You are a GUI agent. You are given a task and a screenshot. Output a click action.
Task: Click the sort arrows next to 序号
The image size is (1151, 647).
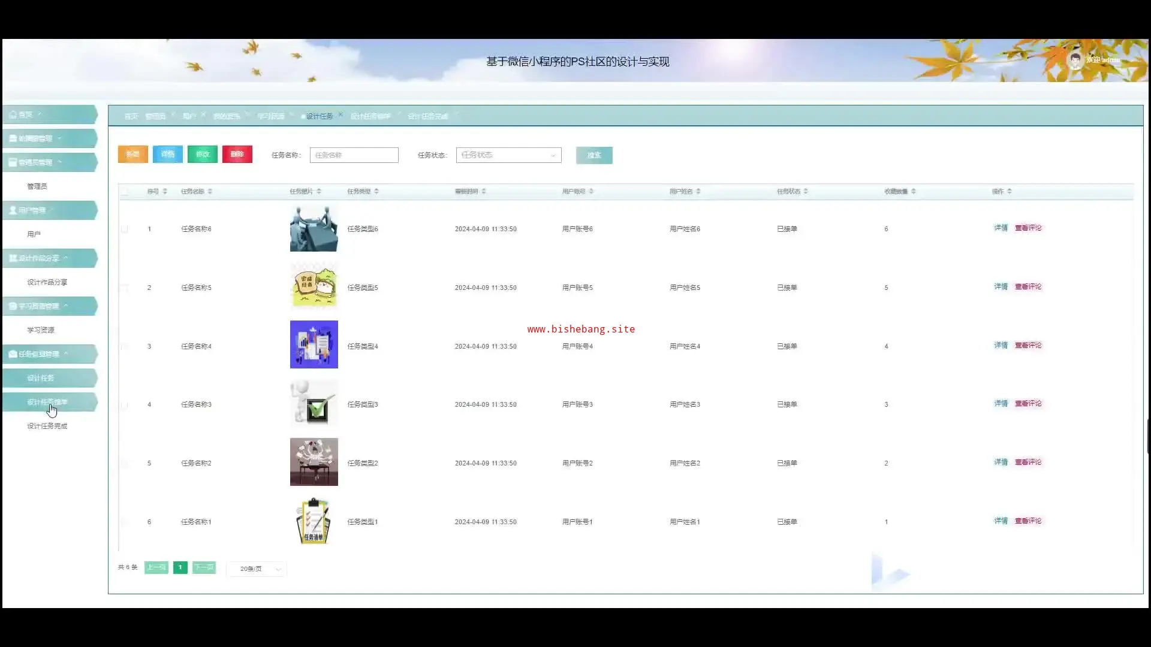pyautogui.click(x=165, y=192)
